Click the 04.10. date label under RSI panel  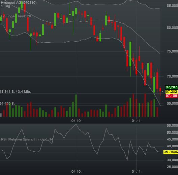tap(77, 171)
